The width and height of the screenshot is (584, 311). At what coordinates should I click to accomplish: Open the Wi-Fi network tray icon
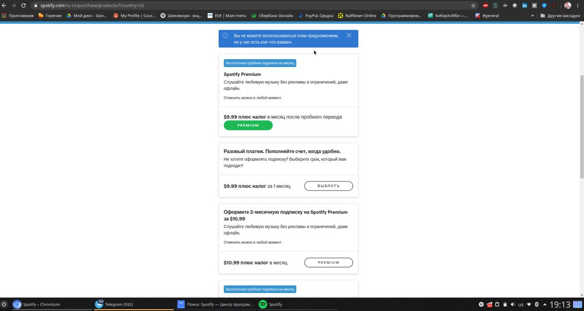(x=529, y=304)
